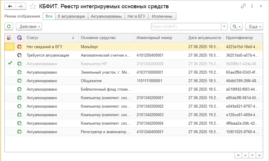Viewport: 269px width, 161px height.
Task: Select the Библиотечный фонд asset cell
Action: 106,89
